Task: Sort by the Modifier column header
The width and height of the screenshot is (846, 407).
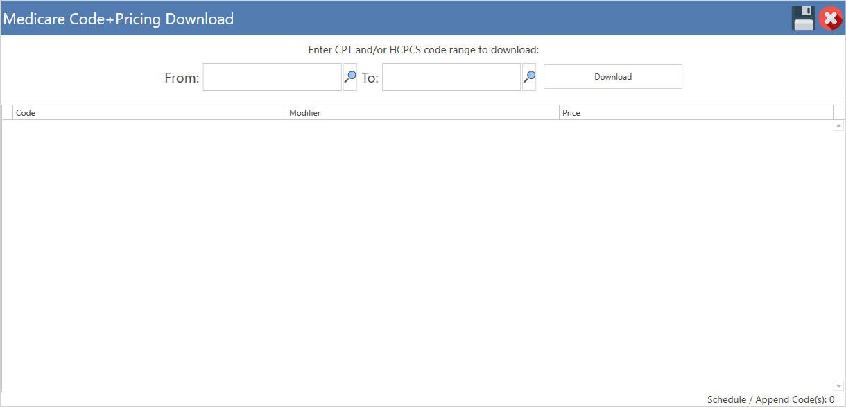Action: point(423,113)
